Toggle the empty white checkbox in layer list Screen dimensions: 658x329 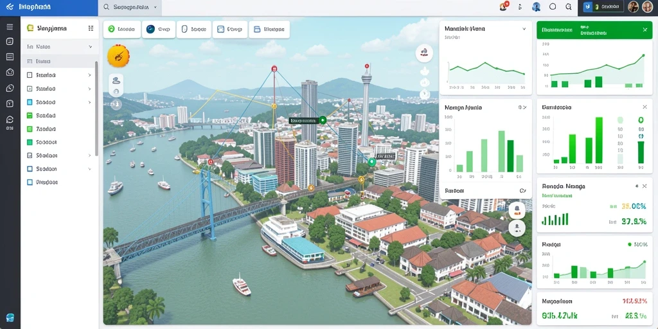(x=30, y=75)
